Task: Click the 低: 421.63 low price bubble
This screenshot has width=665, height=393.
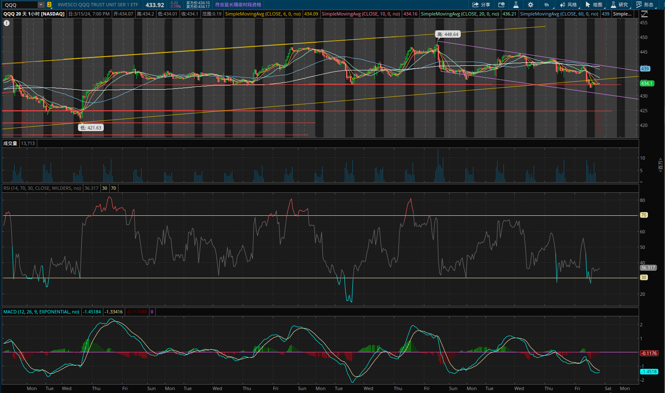Action: pyautogui.click(x=91, y=128)
